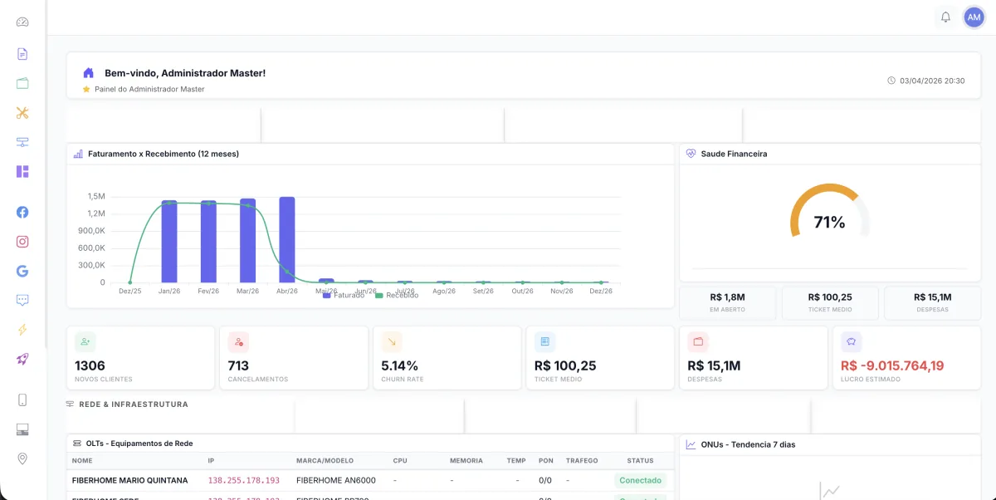996x500 pixels.
Task: Open the map location pin icon
Action: [22, 458]
